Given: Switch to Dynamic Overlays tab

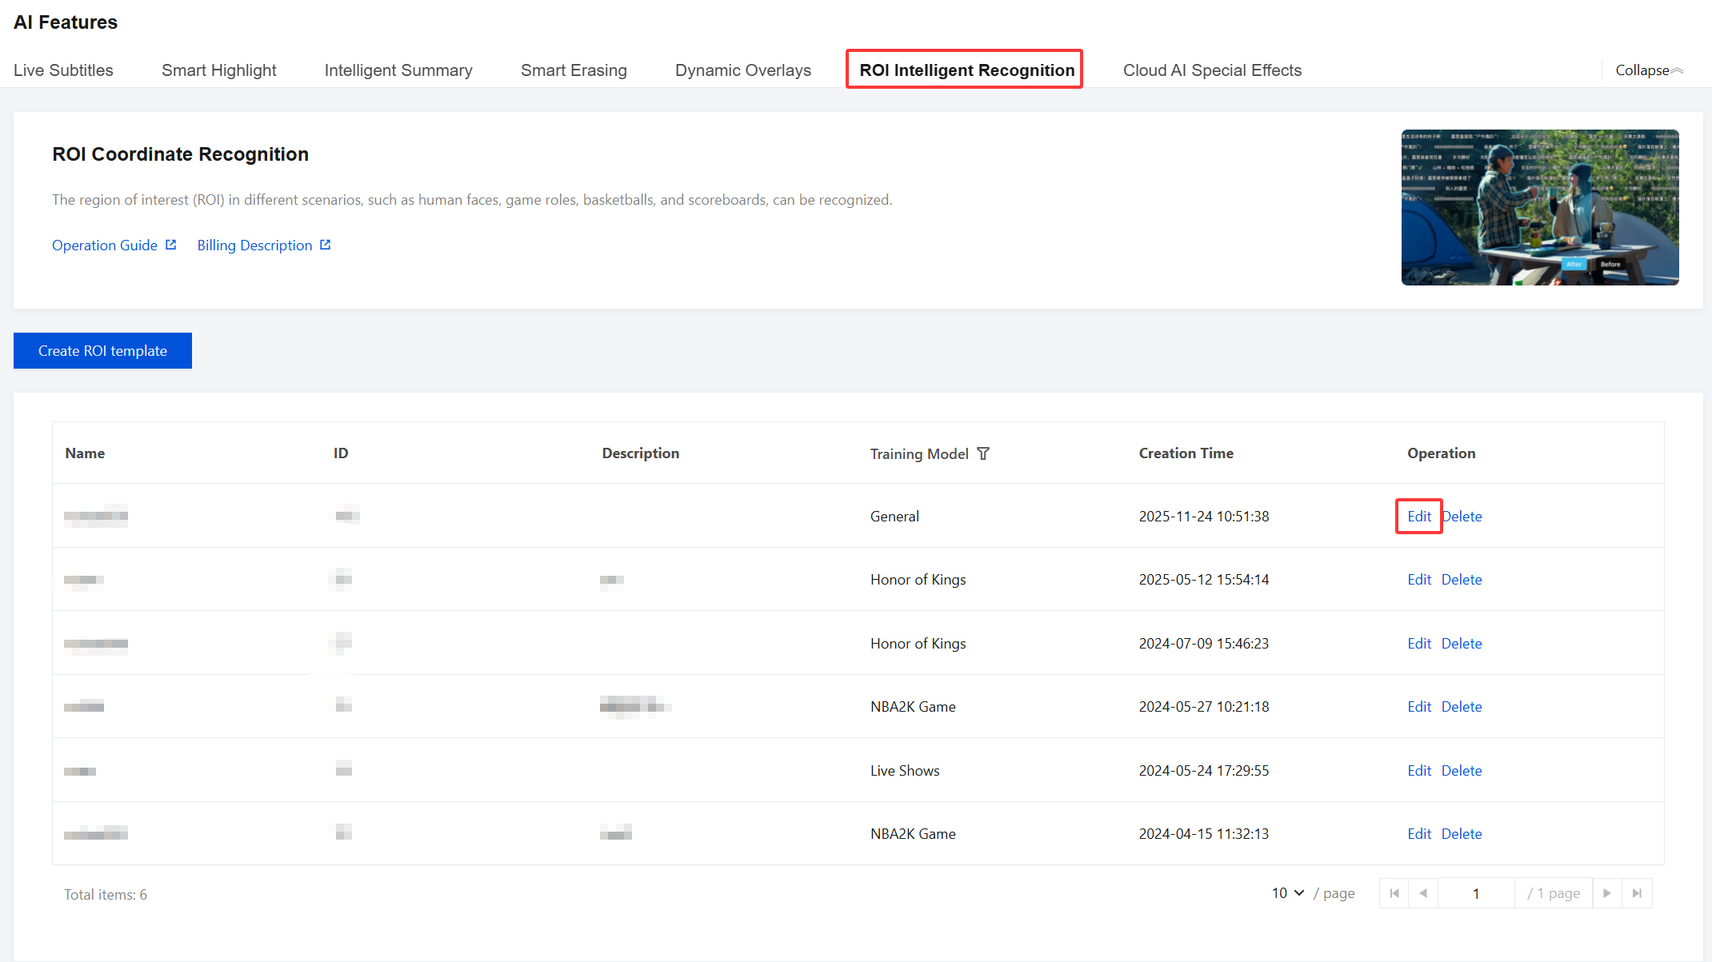Looking at the screenshot, I should pyautogui.click(x=742, y=70).
